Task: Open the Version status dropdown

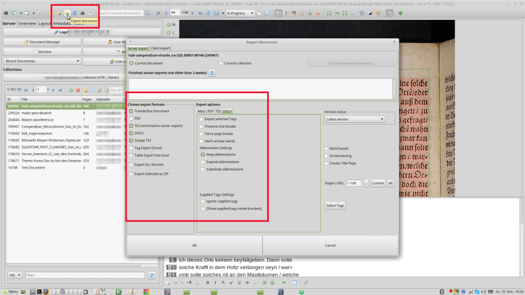Action: [x=354, y=119]
